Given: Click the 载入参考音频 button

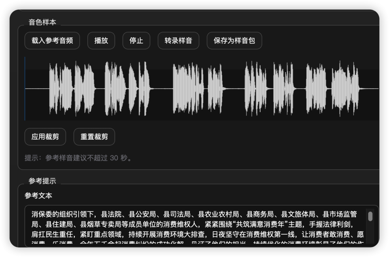Looking at the screenshot, I should pos(52,41).
